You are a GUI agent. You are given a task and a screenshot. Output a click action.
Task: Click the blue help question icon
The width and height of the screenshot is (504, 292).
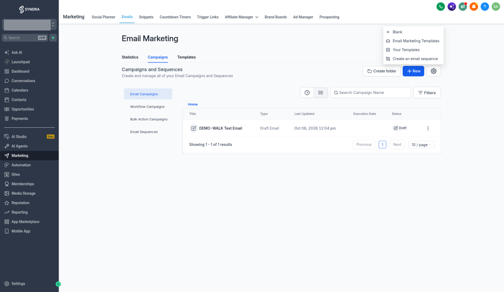coord(485,6)
